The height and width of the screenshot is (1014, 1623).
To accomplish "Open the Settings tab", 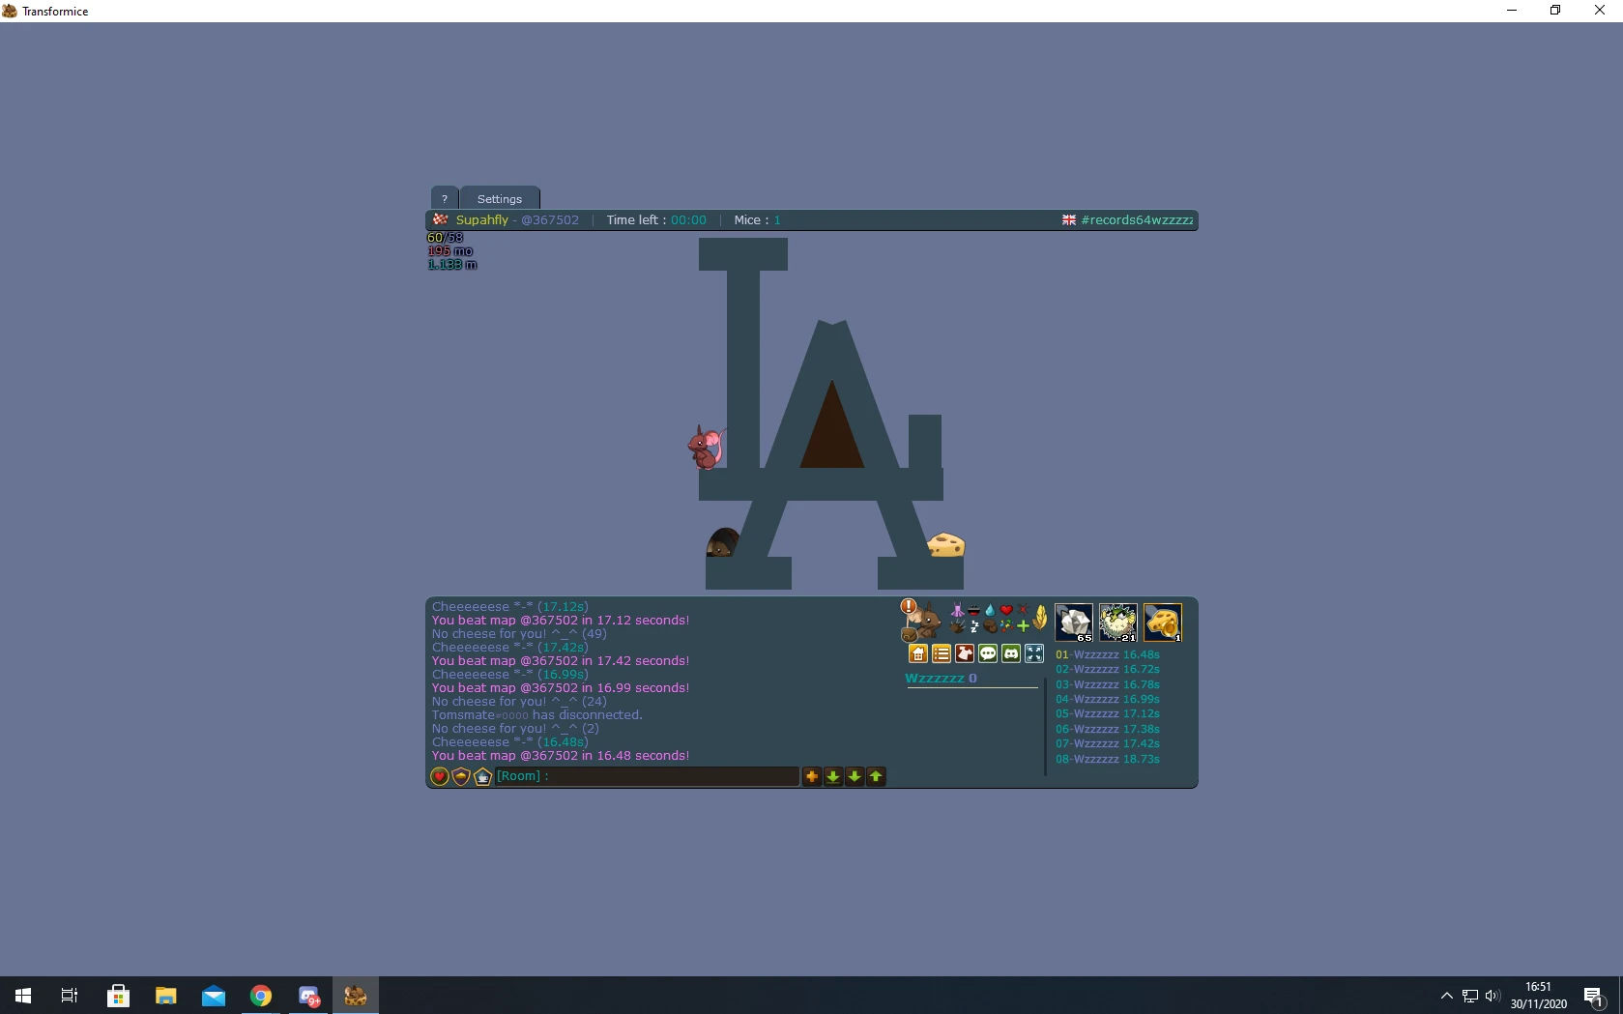I will (500, 198).
